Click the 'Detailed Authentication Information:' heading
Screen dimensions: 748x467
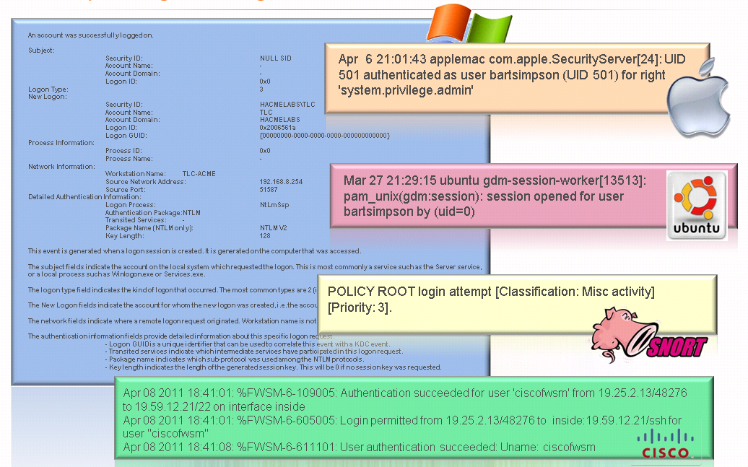(84, 196)
